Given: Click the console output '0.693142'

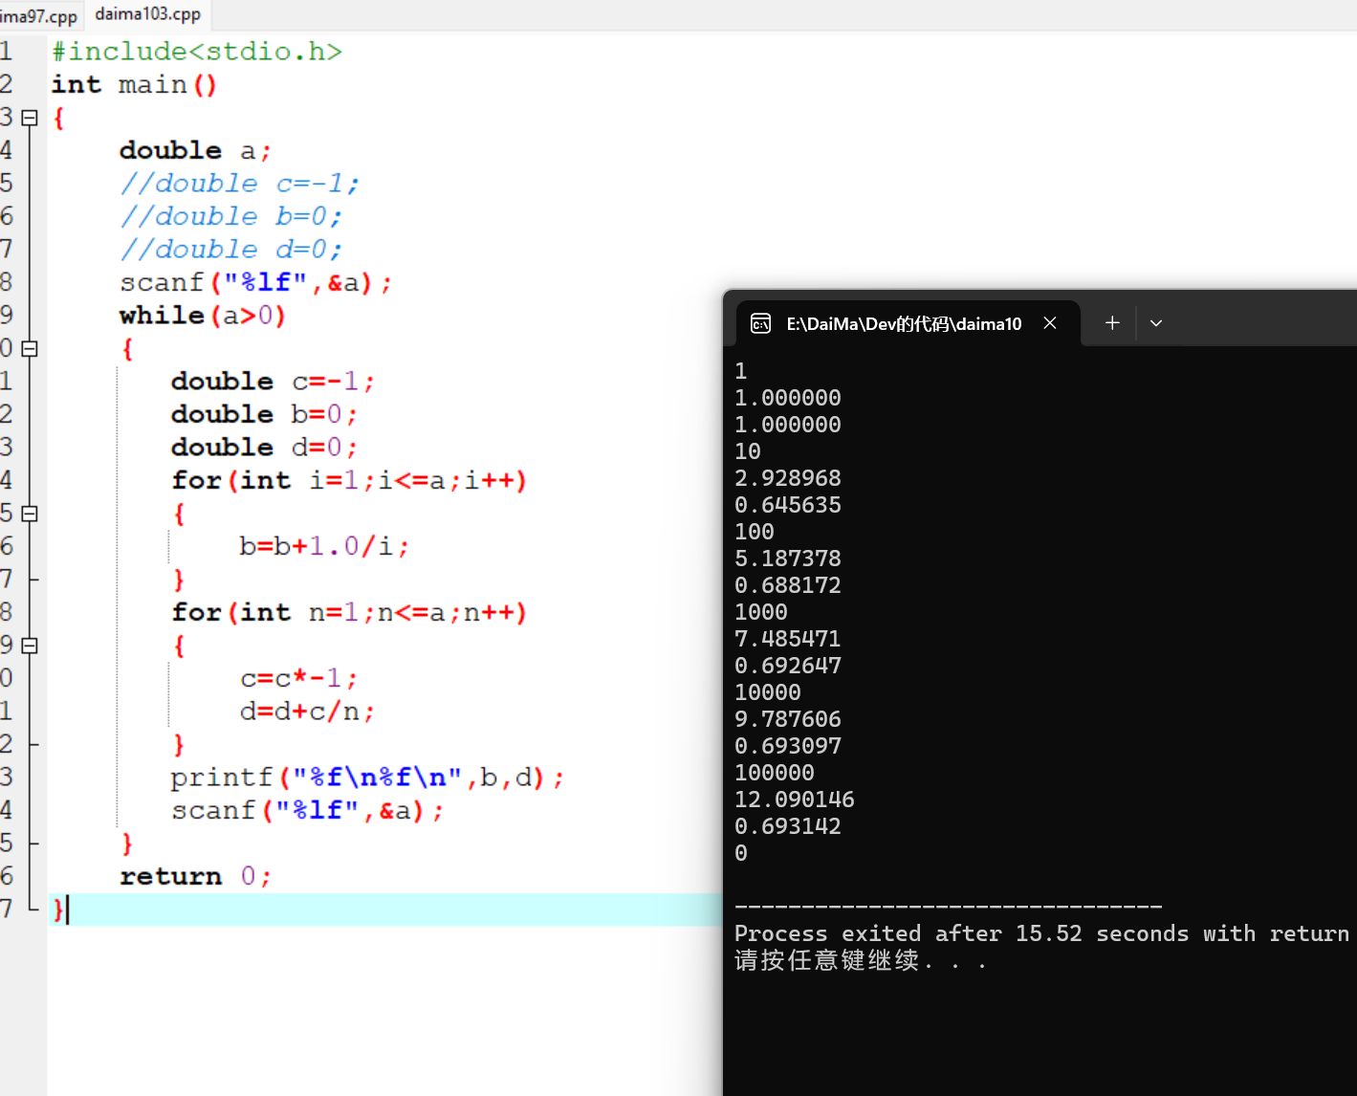Looking at the screenshot, I should point(788,826).
